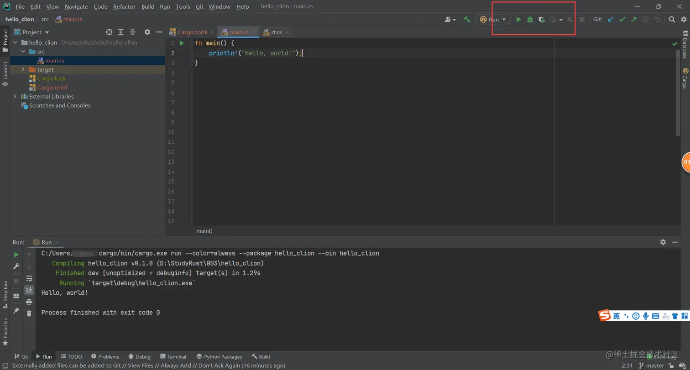This screenshot has width=690, height=370.
Task: Rerun the program from the Run panel
Action: pyautogui.click(x=16, y=255)
